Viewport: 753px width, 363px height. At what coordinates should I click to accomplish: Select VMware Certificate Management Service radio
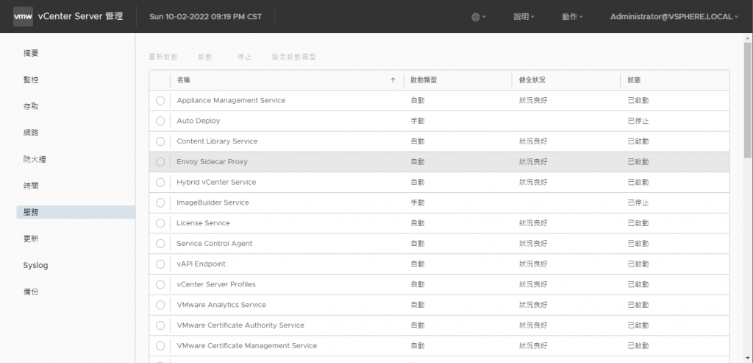[160, 345]
